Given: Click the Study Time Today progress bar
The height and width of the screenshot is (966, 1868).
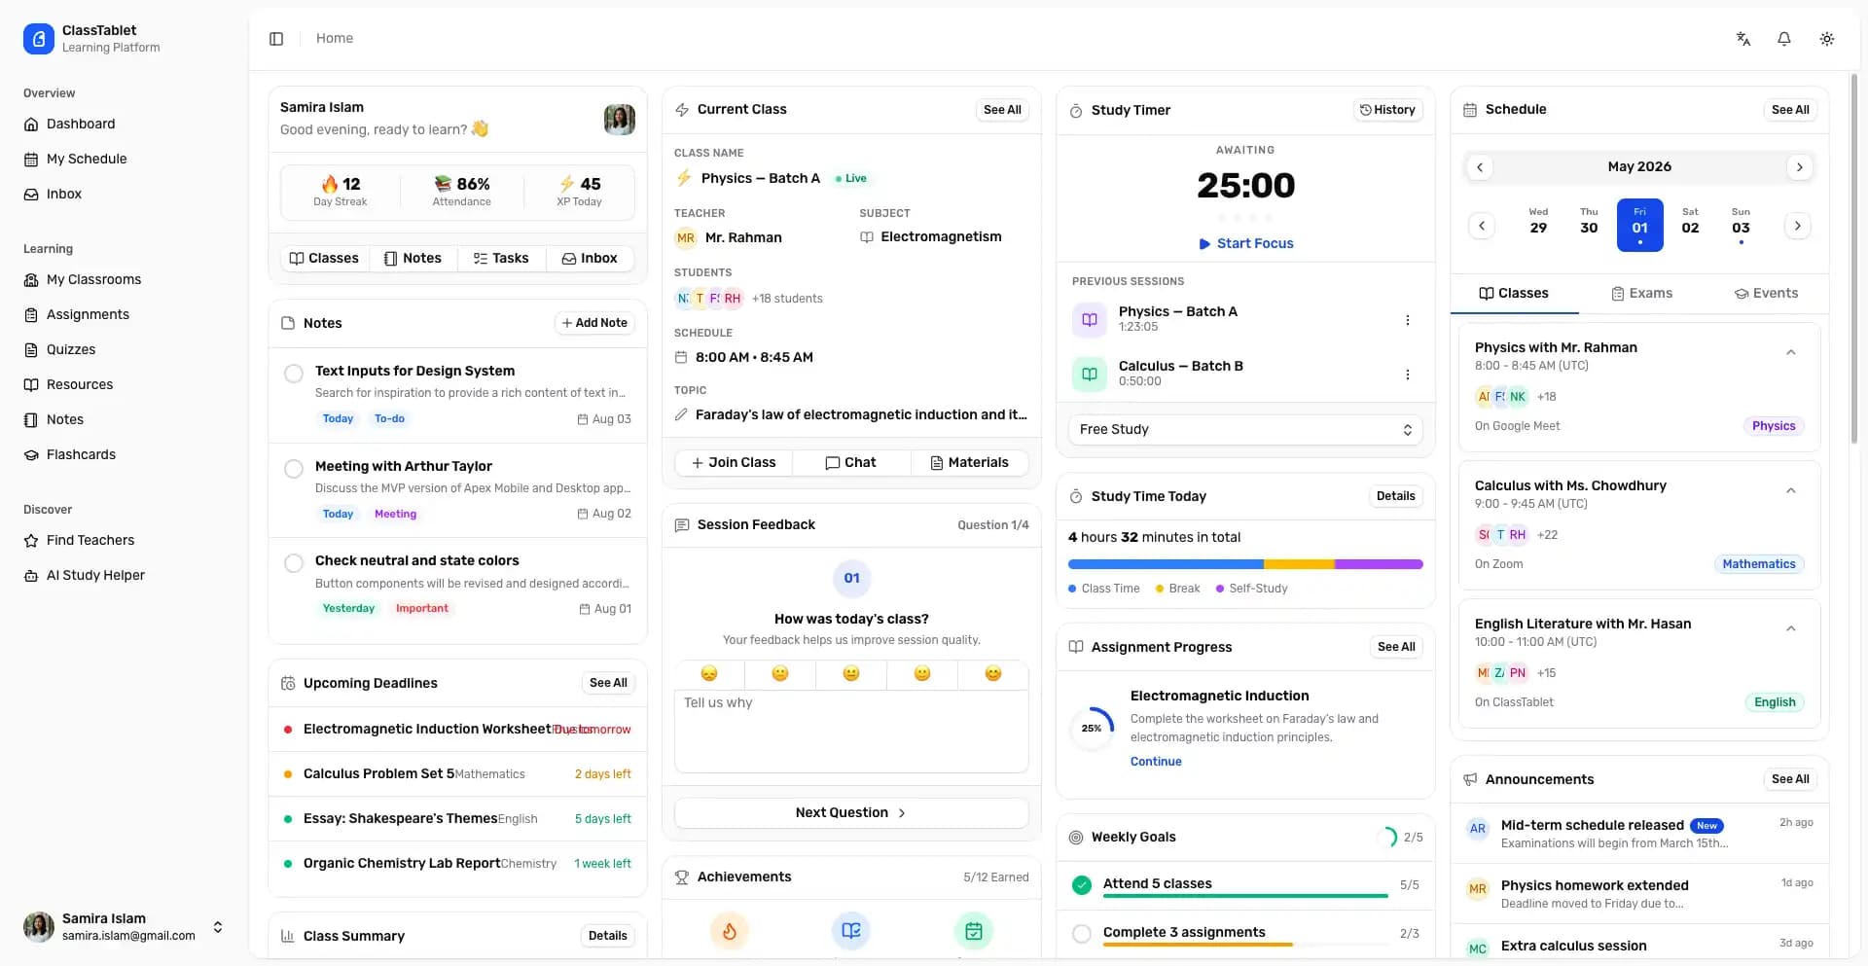Looking at the screenshot, I should (x=1245, y=563).
